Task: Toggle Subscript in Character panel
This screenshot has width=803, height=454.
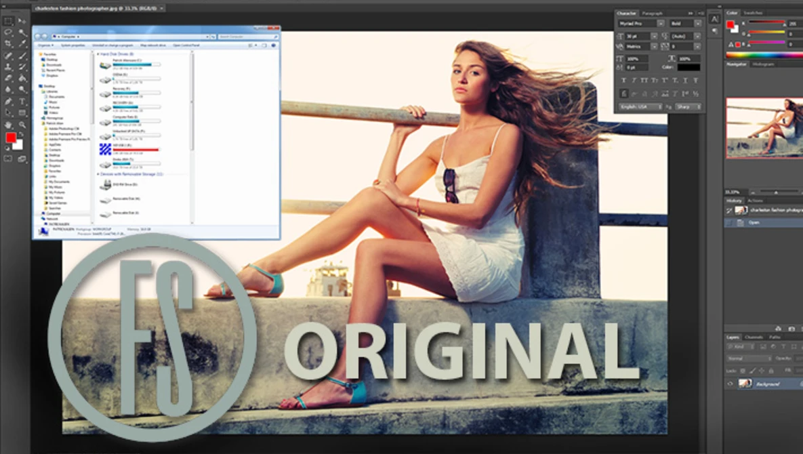Action: [x=675, y=81]
